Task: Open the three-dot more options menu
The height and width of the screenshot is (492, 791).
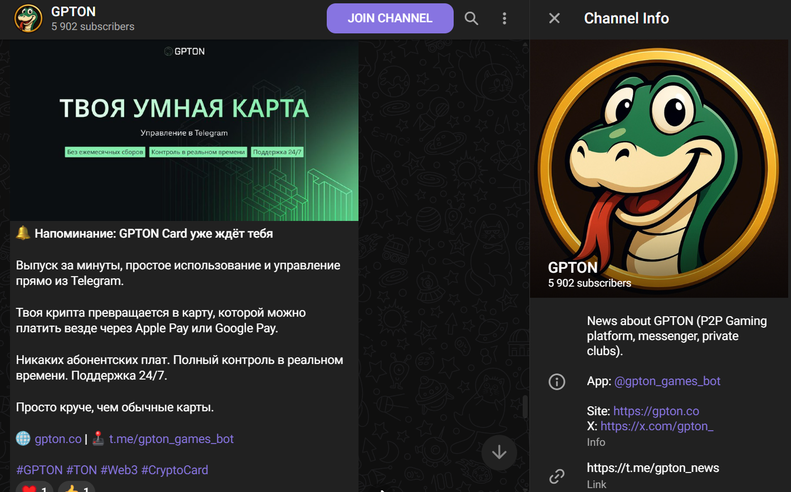Action: click(x=504, y=18)
